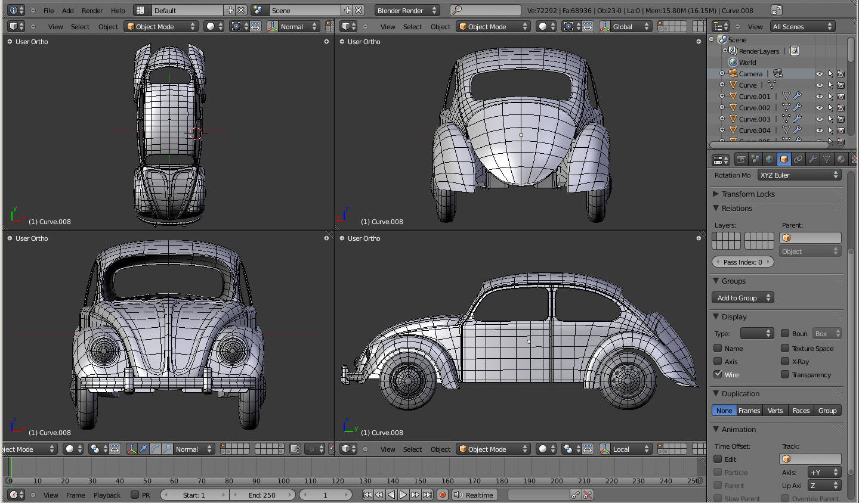The image size is (859, 503).
Task: Open the World properties tab
Action: pos(770,159)
